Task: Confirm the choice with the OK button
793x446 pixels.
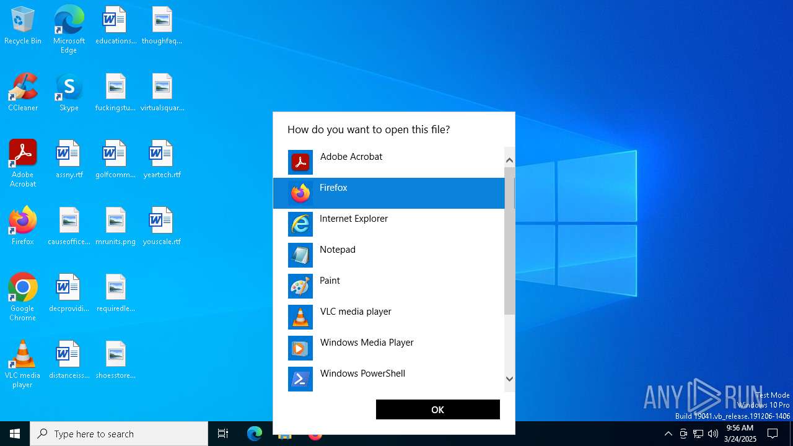Action: tap(437, 409)
